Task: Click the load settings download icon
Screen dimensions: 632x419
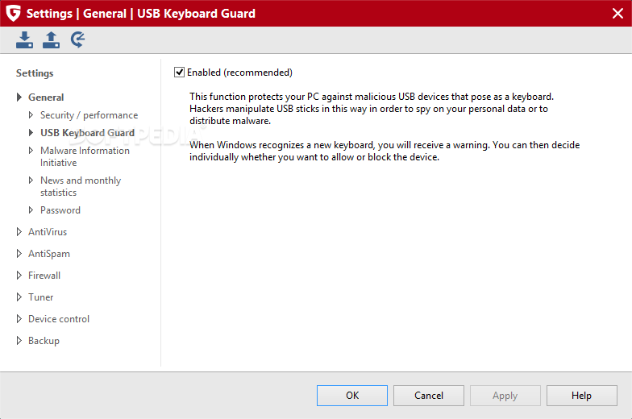Action: coord(24,40)
